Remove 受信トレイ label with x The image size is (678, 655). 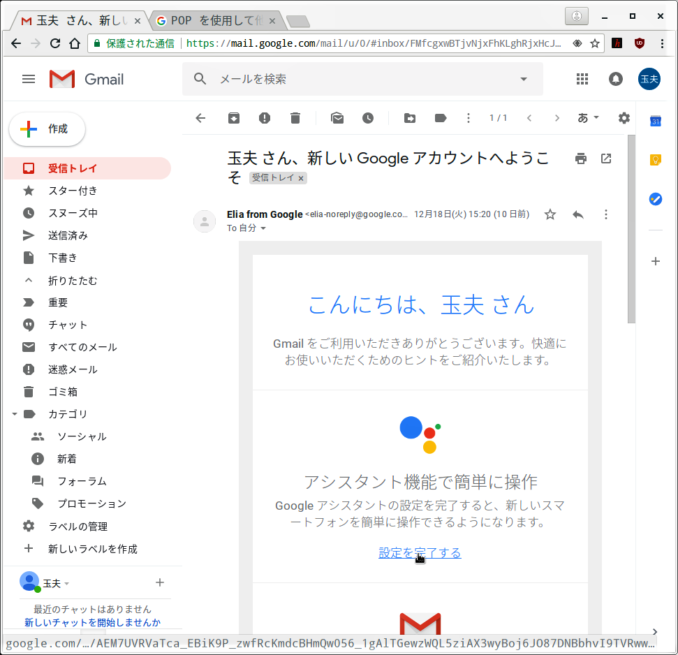click(301, 178)
